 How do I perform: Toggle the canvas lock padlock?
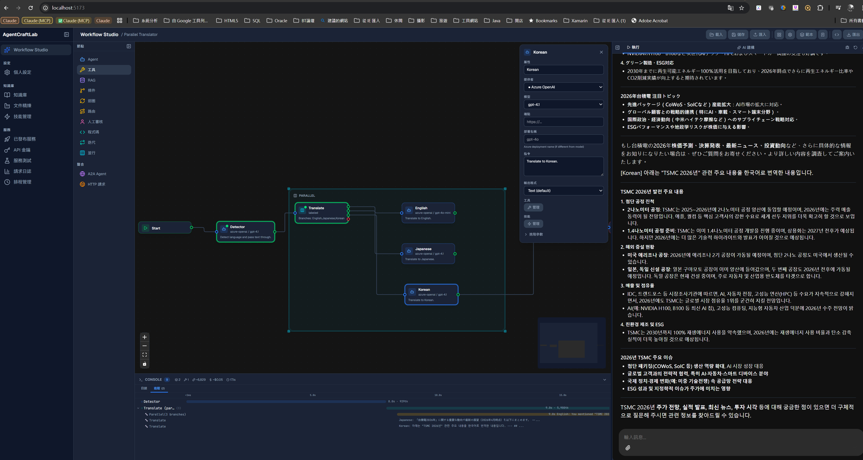(144, 364)
